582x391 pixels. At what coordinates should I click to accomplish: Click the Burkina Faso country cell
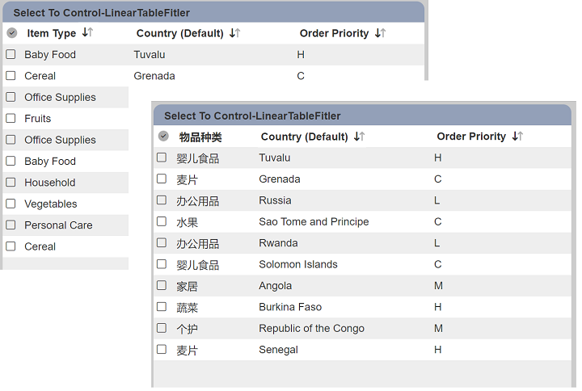290,307
